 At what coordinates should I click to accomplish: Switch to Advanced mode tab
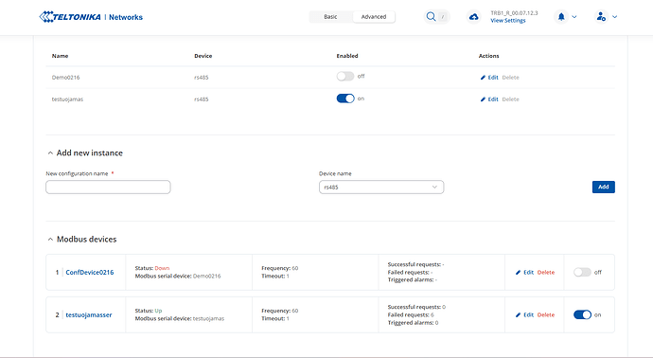(x=374, y=17)
